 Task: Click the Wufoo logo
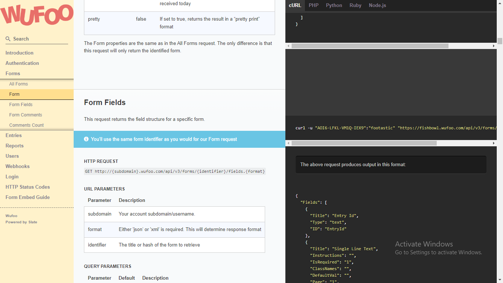coord(37,15)
